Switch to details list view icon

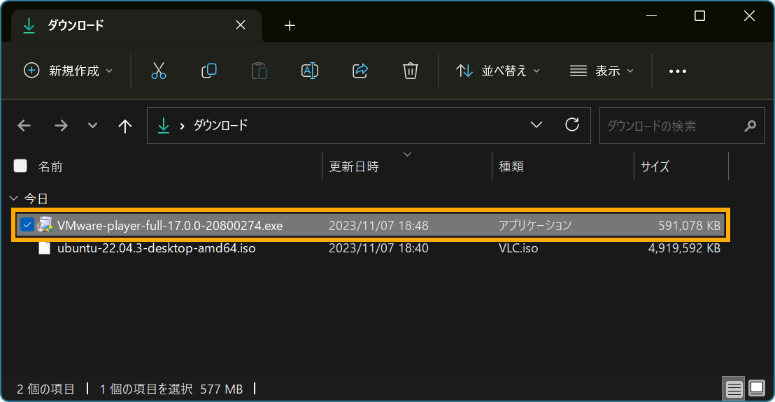tap(734, 388)
